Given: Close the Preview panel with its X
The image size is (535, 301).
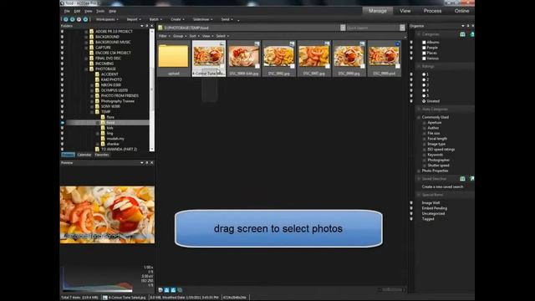Looking at the screenshot, I should coord(152,163).
